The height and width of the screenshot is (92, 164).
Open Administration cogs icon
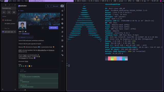[x=62, y=55]
